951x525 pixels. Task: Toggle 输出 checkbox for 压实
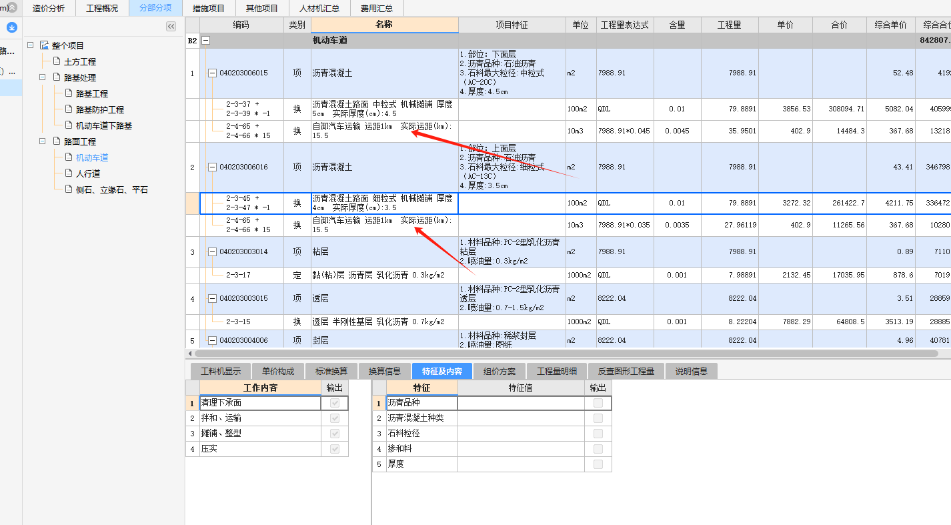[335, 449]
